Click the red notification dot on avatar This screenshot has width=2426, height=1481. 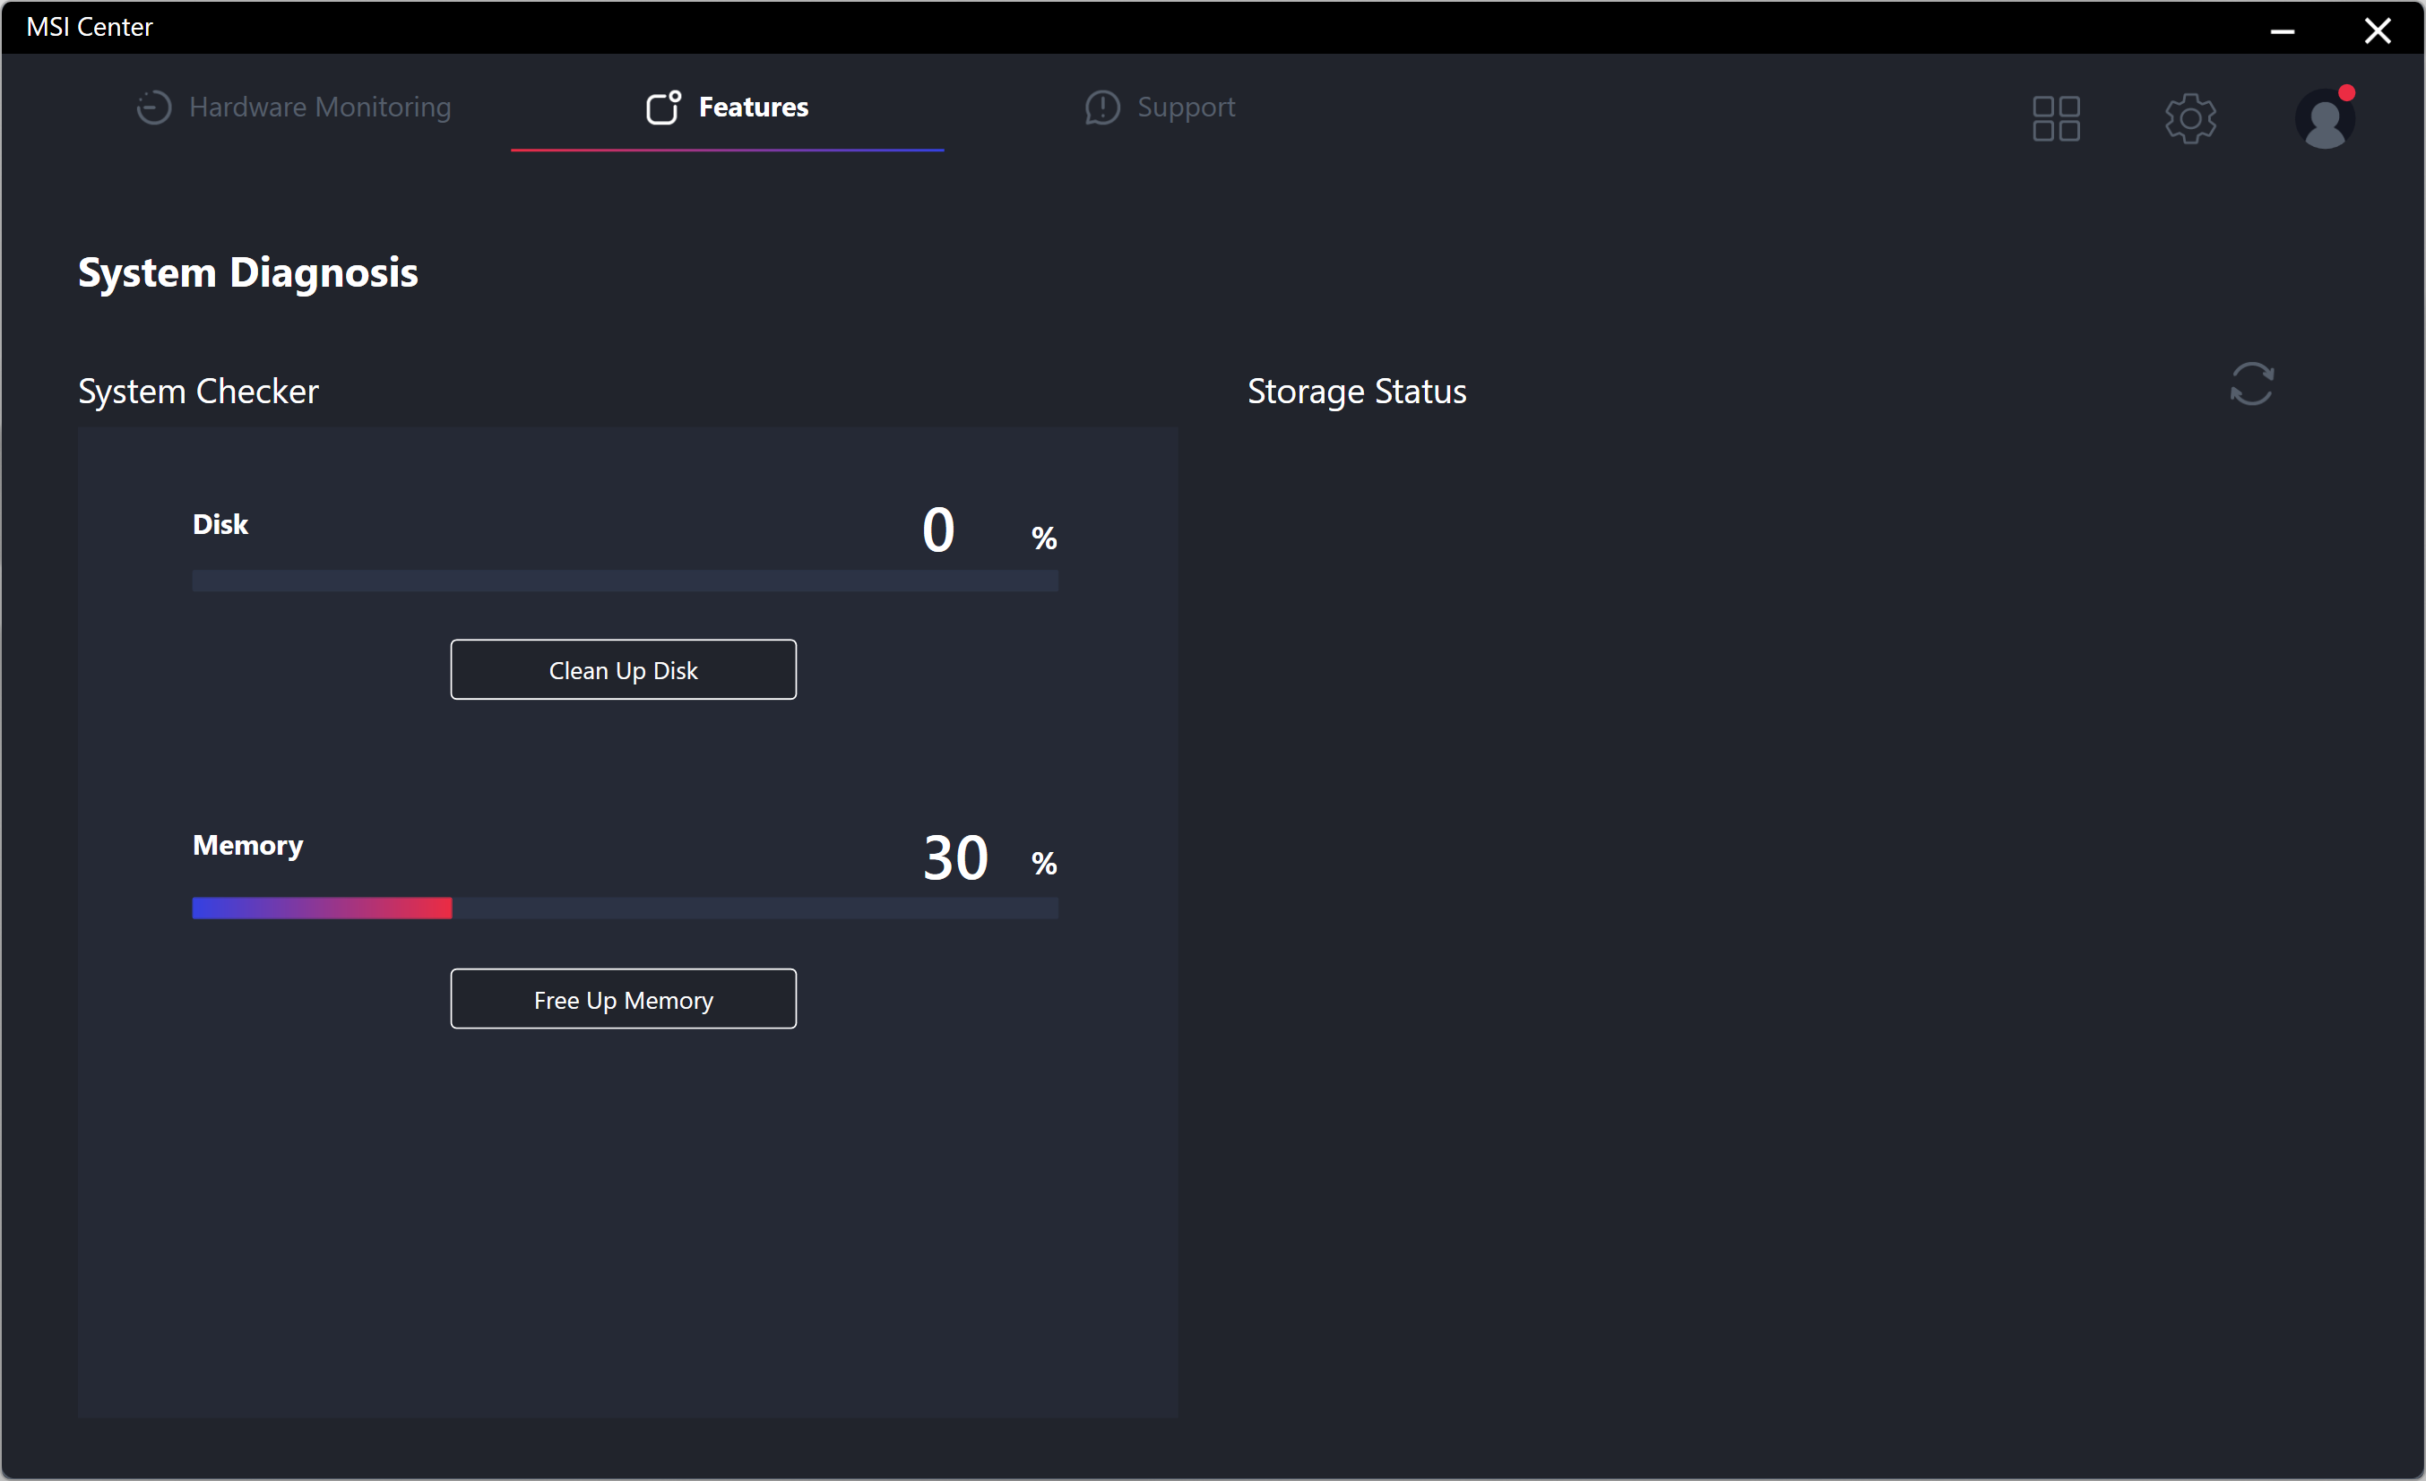click(2346, 93)
